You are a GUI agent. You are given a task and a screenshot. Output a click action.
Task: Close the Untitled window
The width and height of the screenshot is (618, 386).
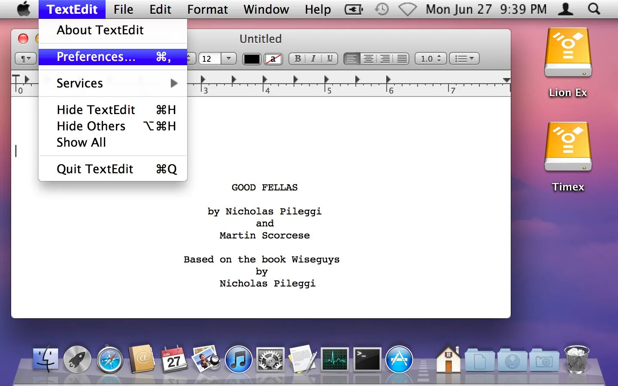[23, 39]
